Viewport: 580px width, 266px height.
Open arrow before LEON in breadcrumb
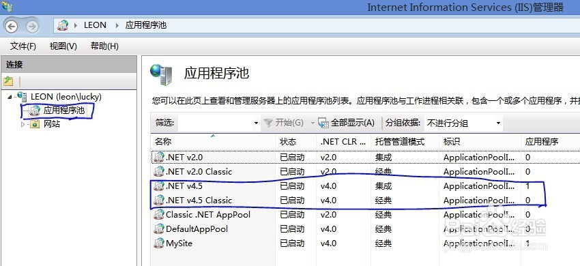click(76, 25)
